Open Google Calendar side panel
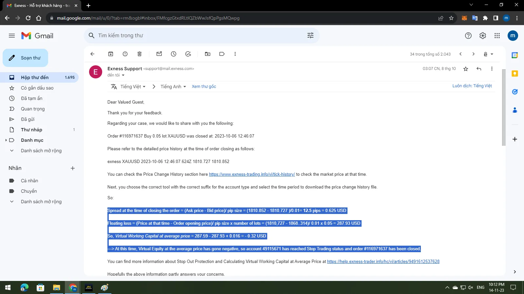 (515, 55)
